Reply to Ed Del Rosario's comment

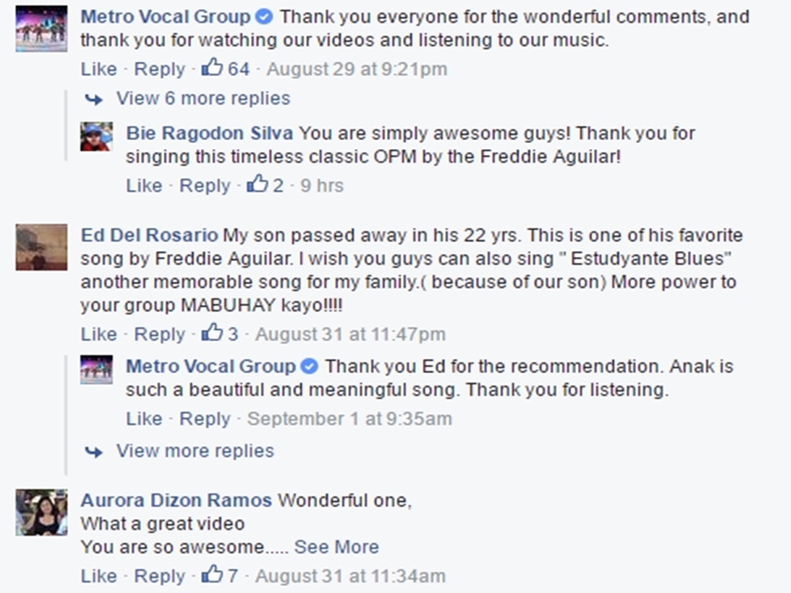coord(160,334)
